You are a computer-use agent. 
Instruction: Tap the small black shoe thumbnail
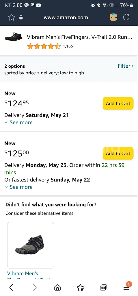pos(13,36)
